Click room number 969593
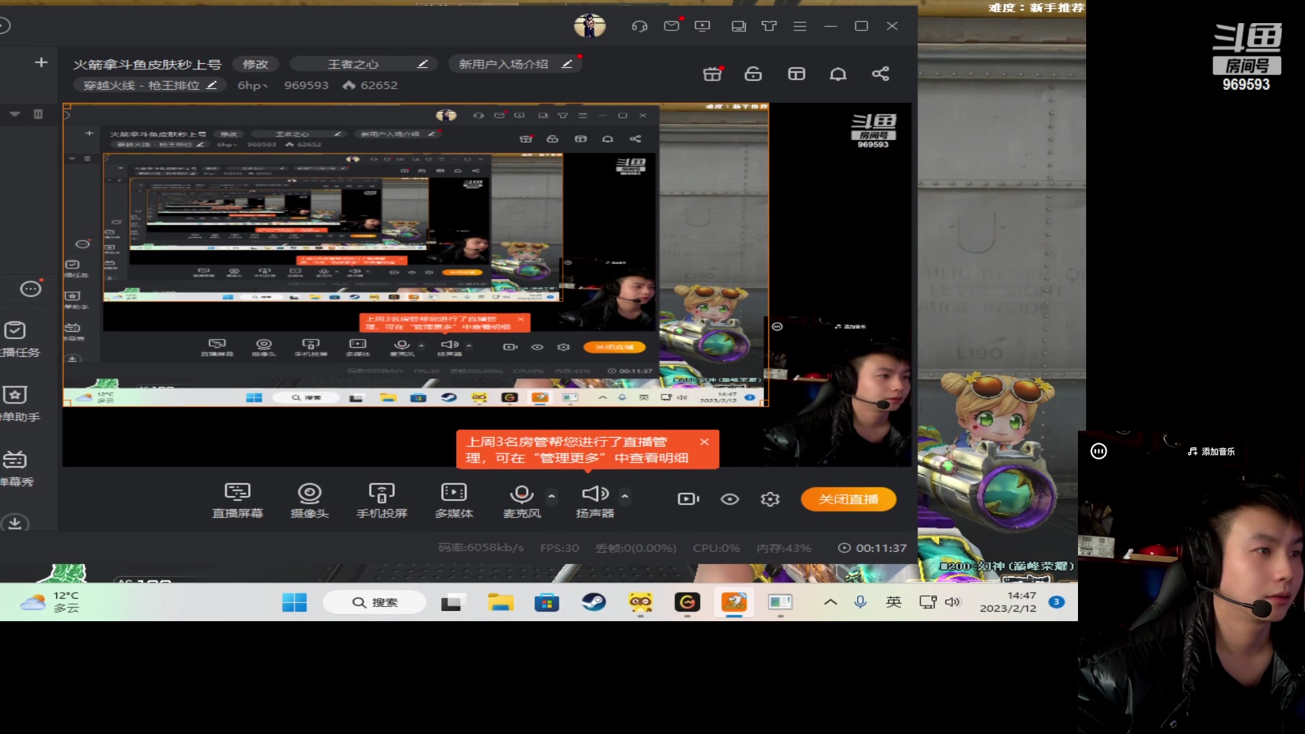Screen dimensions: 1305x734 [x=306, y=85]
